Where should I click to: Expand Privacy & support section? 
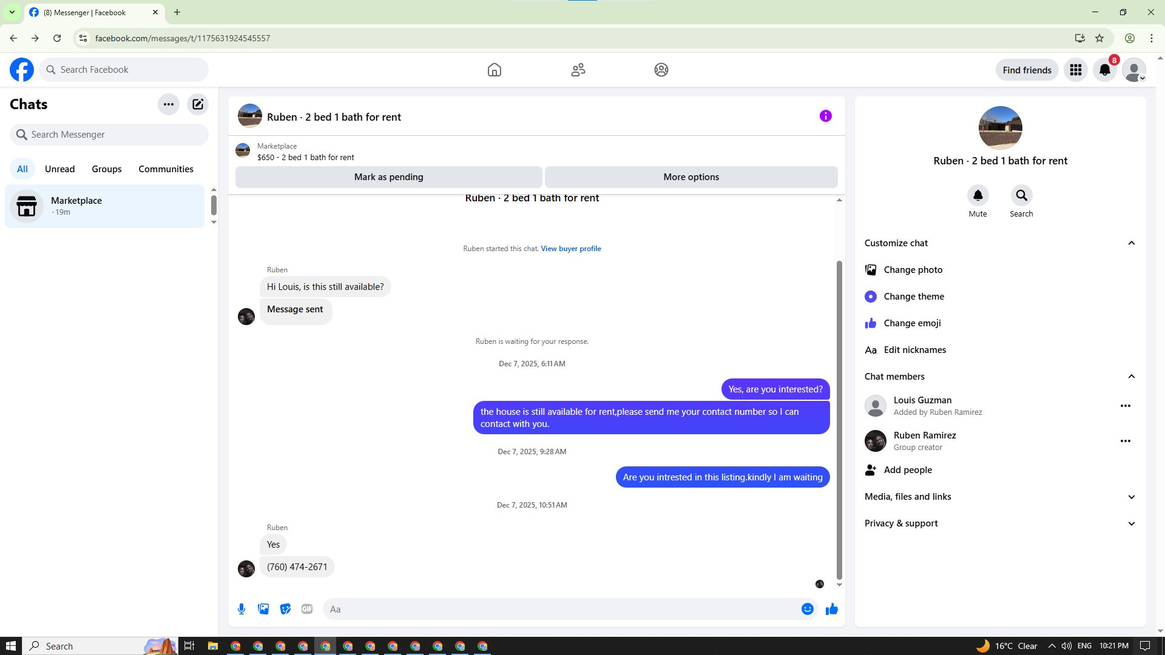point(1131,523)
